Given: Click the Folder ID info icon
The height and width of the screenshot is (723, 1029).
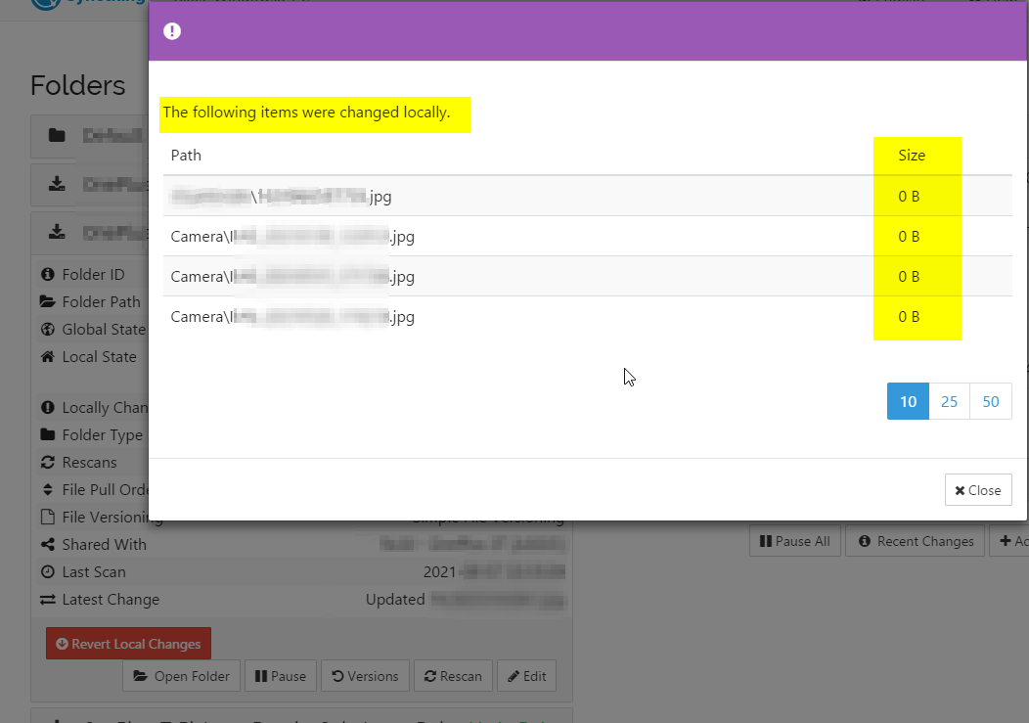Looking at the screenshot, I should (48, 274).
